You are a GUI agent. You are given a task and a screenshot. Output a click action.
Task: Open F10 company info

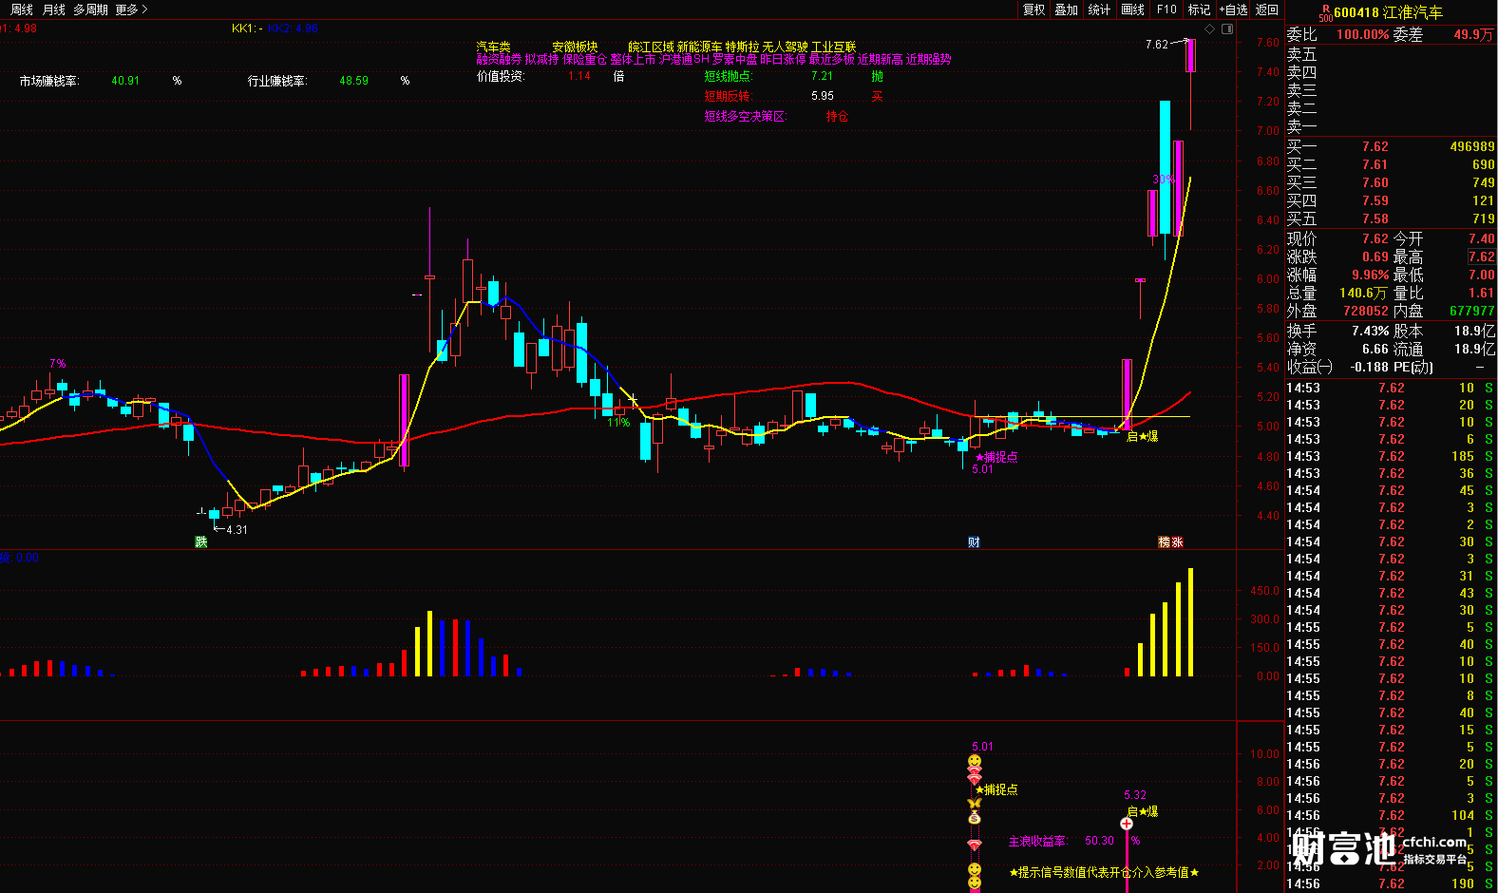pos(1166,9)
